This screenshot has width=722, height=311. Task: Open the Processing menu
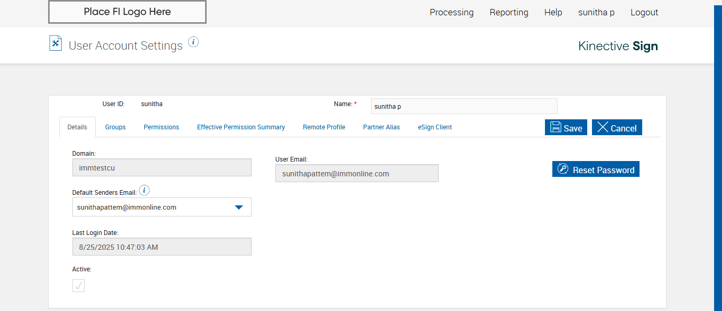[451, 12]
